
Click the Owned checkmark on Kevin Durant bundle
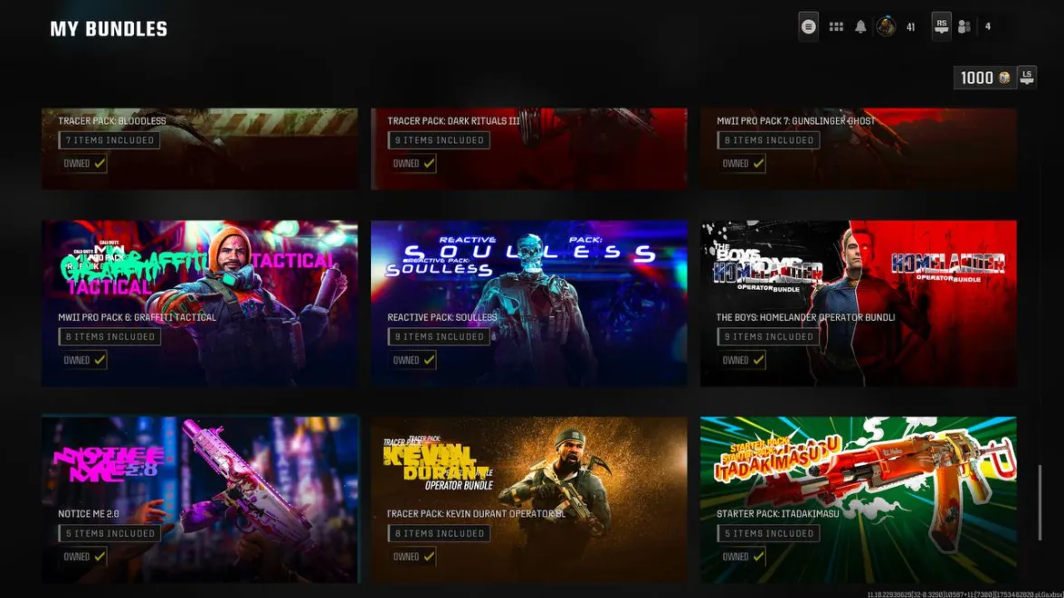click(x=429, y=556)
